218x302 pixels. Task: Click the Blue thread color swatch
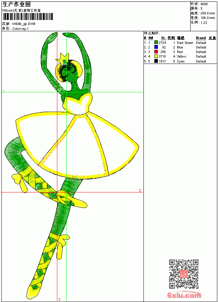[156, 47]
